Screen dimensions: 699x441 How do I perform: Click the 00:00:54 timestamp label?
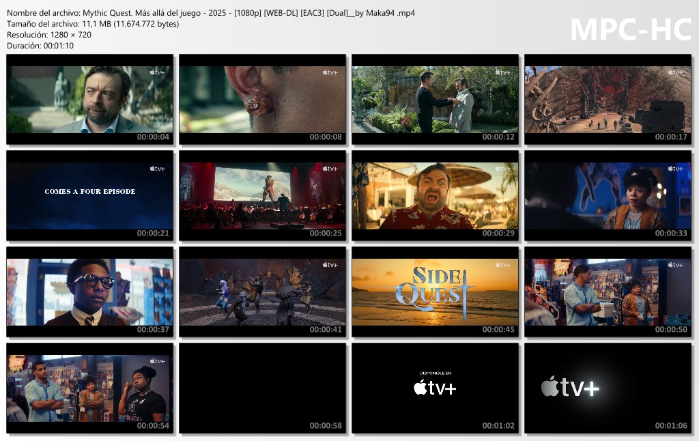pos(153,426)
